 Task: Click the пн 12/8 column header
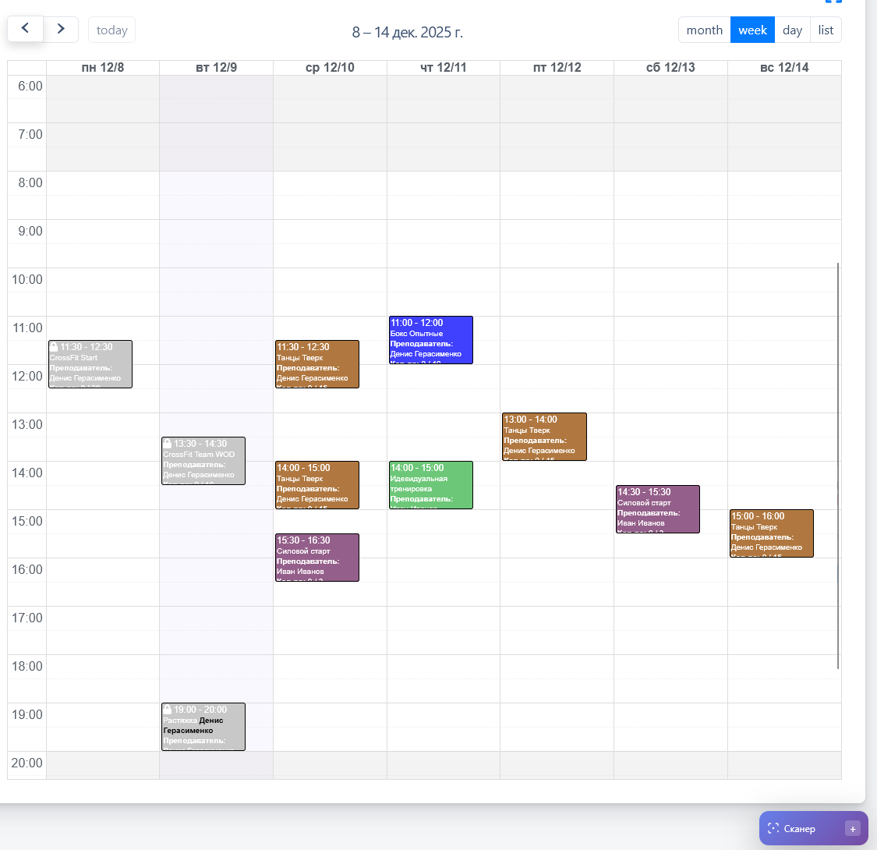[x=103, y=68]
